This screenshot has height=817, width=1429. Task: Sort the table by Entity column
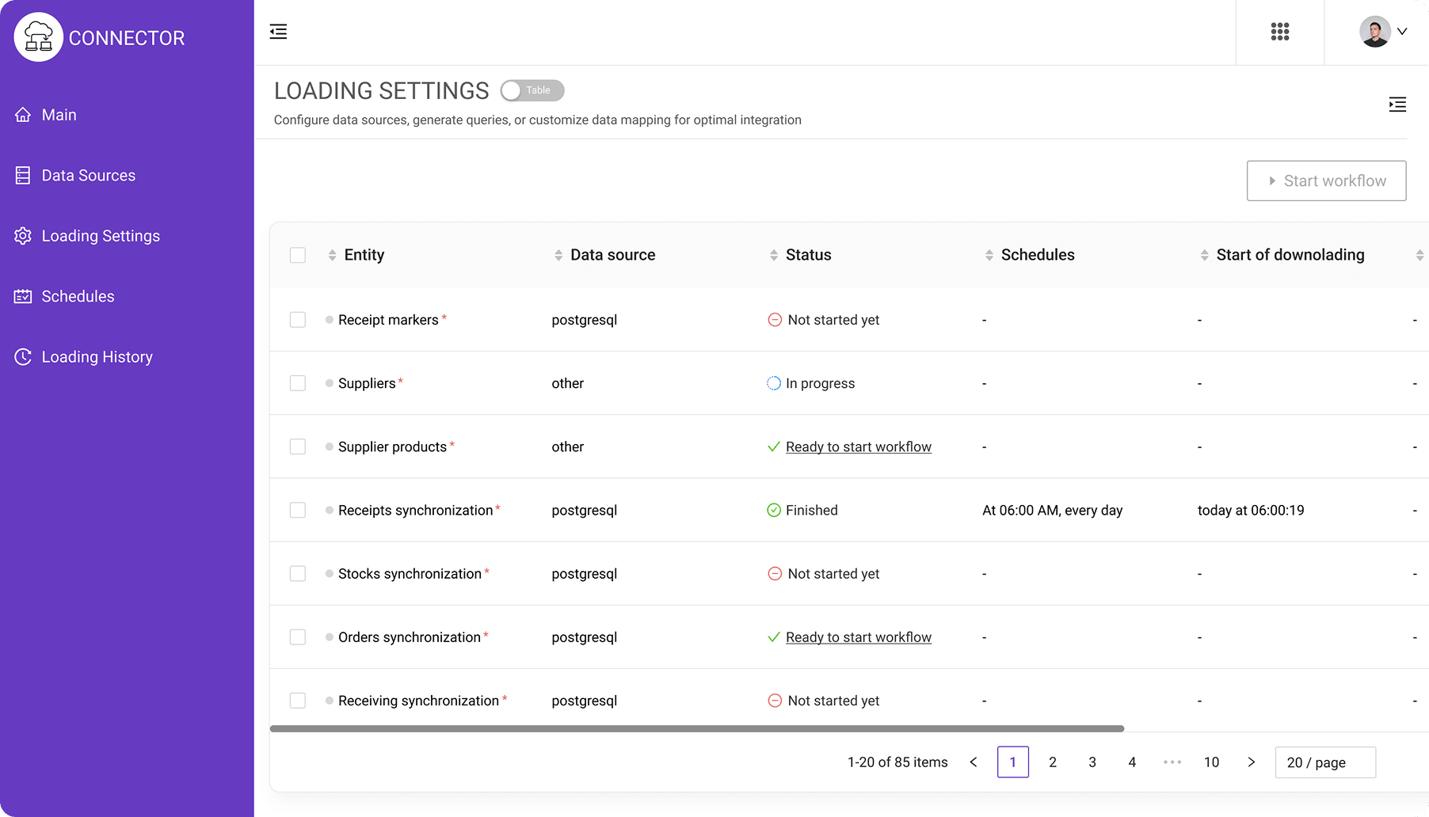click(x=332, y=255)
